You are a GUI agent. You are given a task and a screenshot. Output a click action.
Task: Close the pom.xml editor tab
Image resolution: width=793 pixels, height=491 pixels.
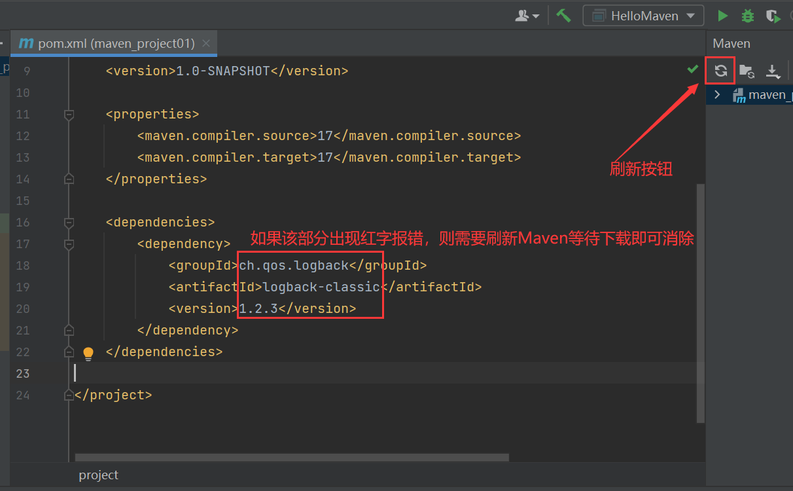206,43
